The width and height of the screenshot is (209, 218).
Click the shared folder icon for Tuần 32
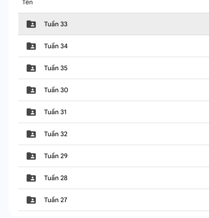click(31, 134)
